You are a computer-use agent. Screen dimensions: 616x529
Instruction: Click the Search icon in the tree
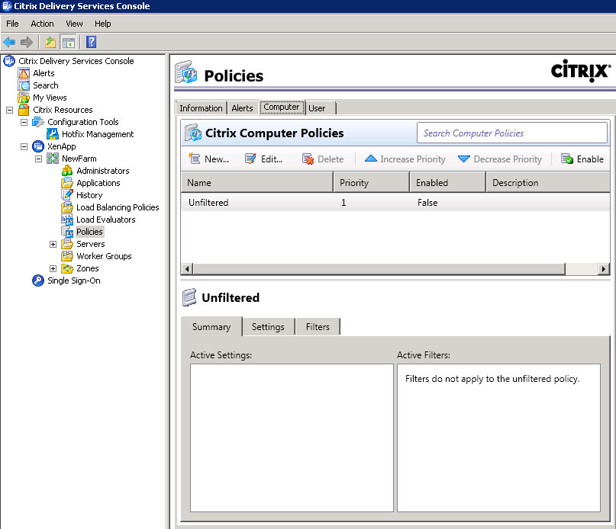click(x=24, y=85)
